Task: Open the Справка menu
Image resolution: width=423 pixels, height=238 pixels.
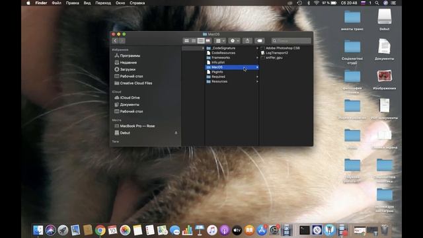Action: pos(137,3)
